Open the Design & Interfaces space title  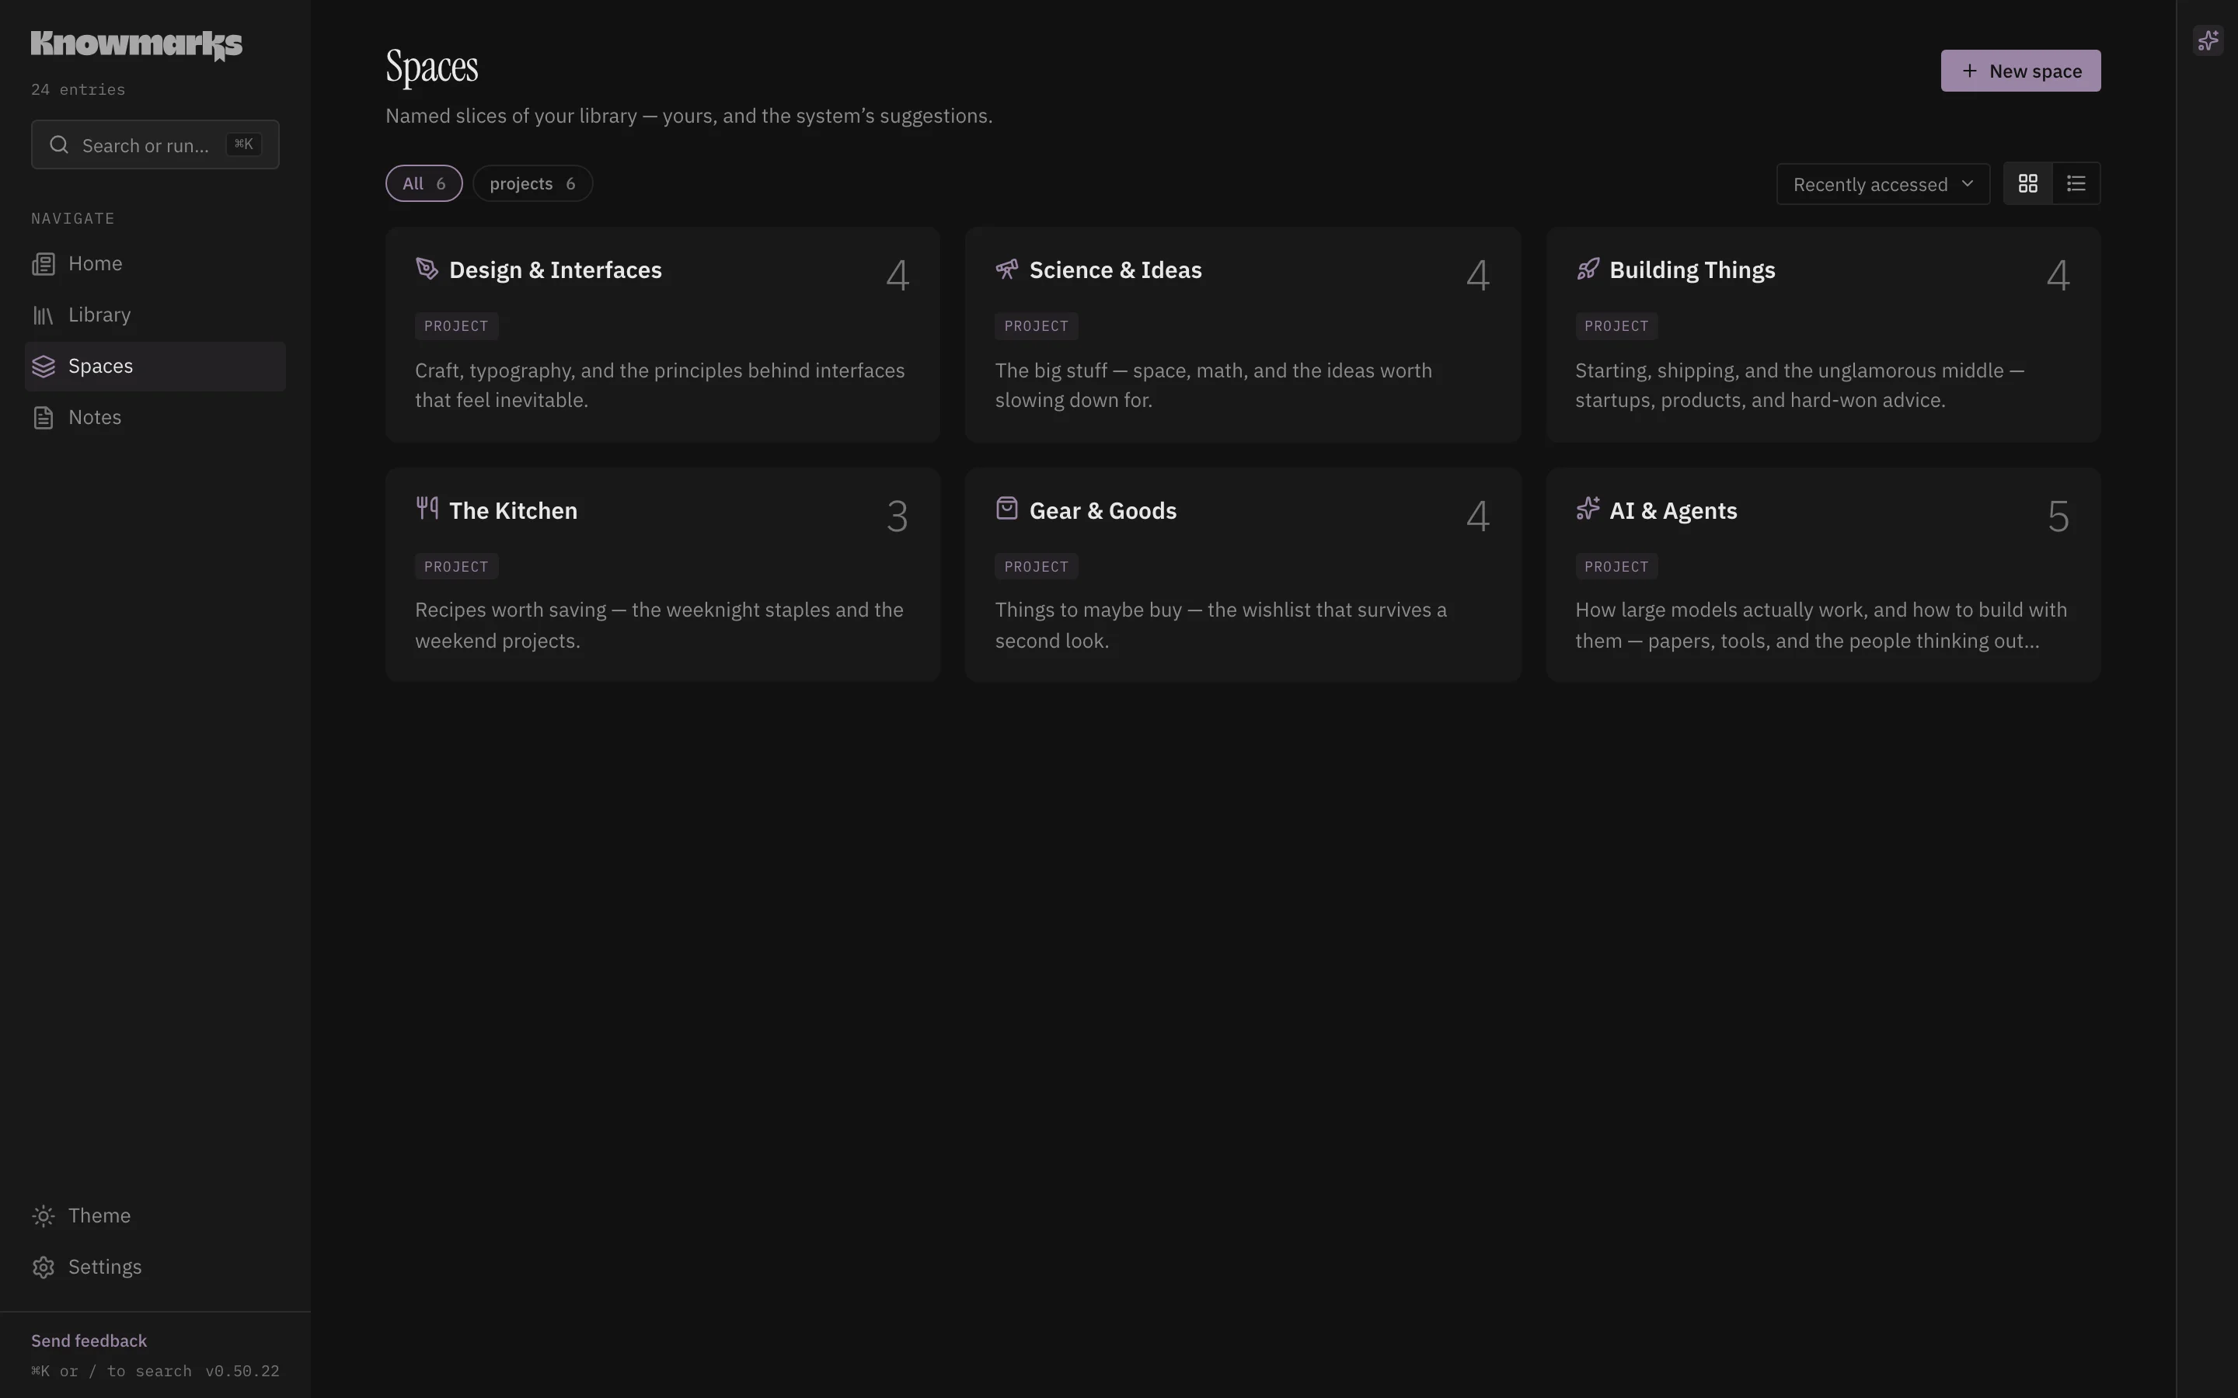coord(555,270)
